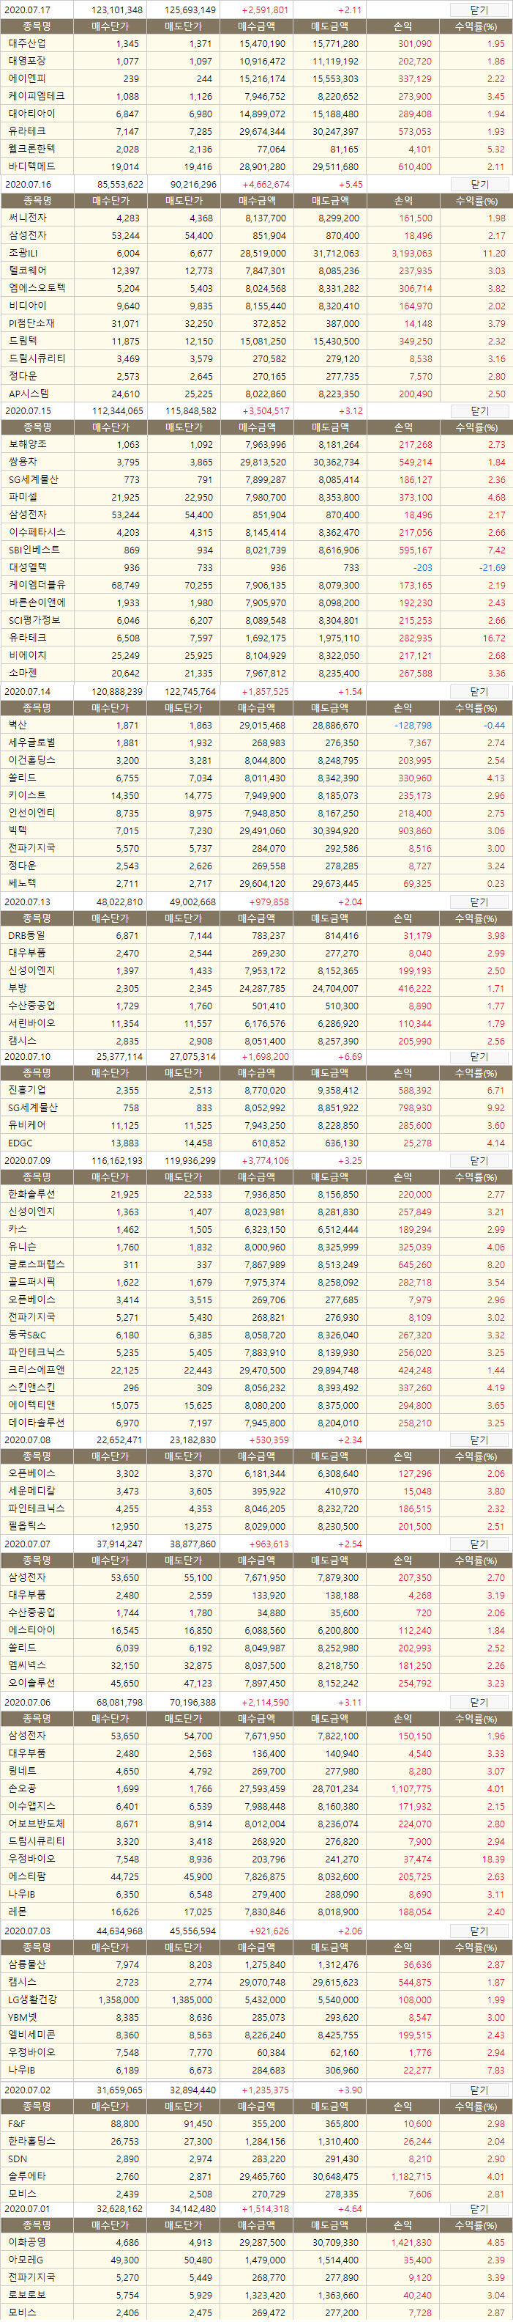Select the 필옵틱스 row
513x2322 pixels.
coord(256,1527)
